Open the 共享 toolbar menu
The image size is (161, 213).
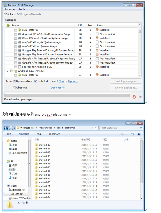(41, 134)
